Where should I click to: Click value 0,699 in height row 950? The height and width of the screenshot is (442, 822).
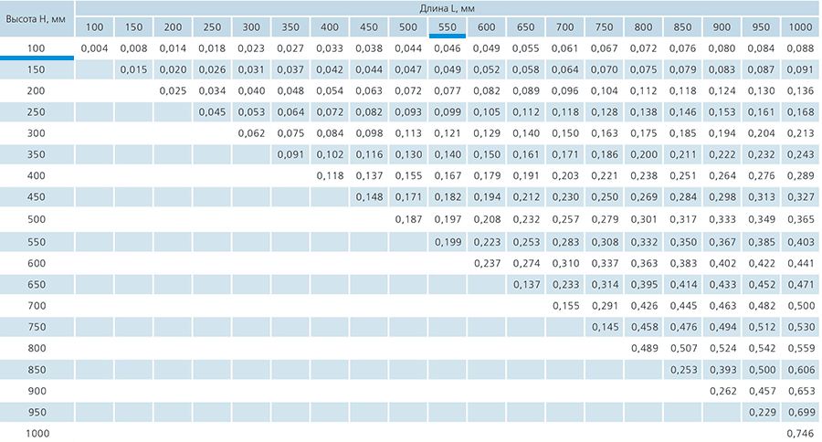point(801,413)
